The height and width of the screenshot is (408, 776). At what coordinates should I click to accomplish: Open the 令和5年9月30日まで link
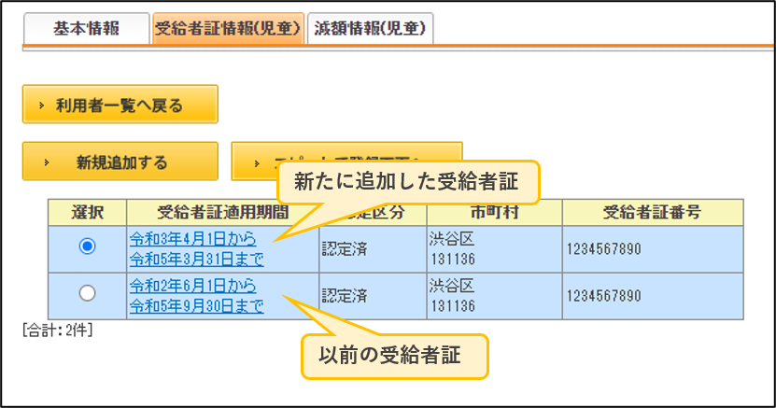tap(196, 305)
